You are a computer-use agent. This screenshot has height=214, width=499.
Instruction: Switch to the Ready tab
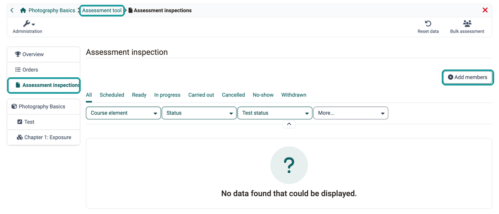tap(139, 95)
